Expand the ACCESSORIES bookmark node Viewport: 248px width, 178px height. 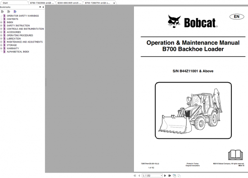point(1,32)
